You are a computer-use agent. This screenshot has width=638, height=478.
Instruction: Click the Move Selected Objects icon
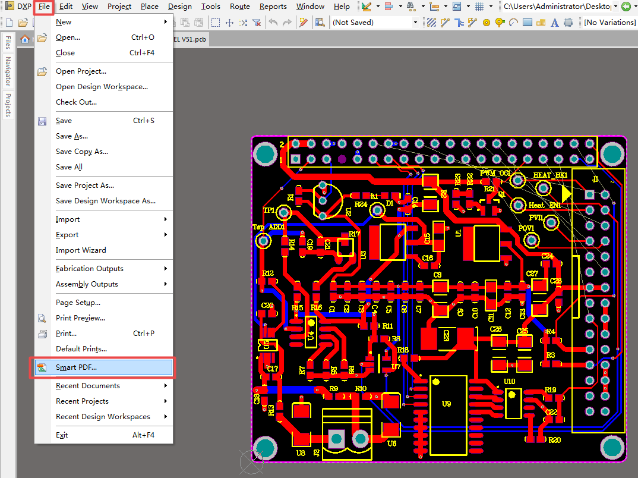click(x=230, y=22)
